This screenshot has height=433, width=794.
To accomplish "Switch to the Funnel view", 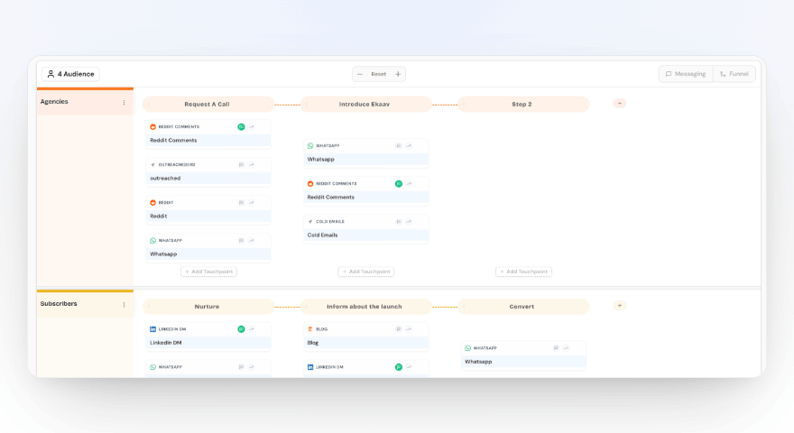I will pos(734,74).
